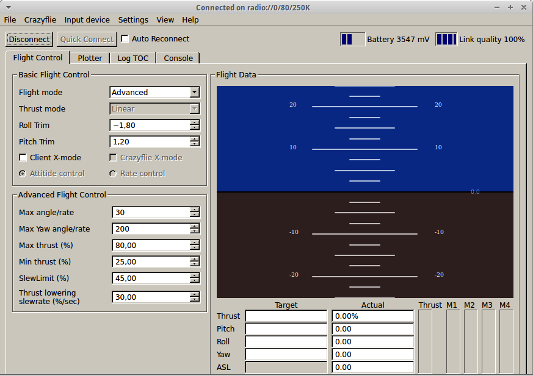The image size is (533, 376).
Task: Select the Attitide control radio button
Action: 23,174
